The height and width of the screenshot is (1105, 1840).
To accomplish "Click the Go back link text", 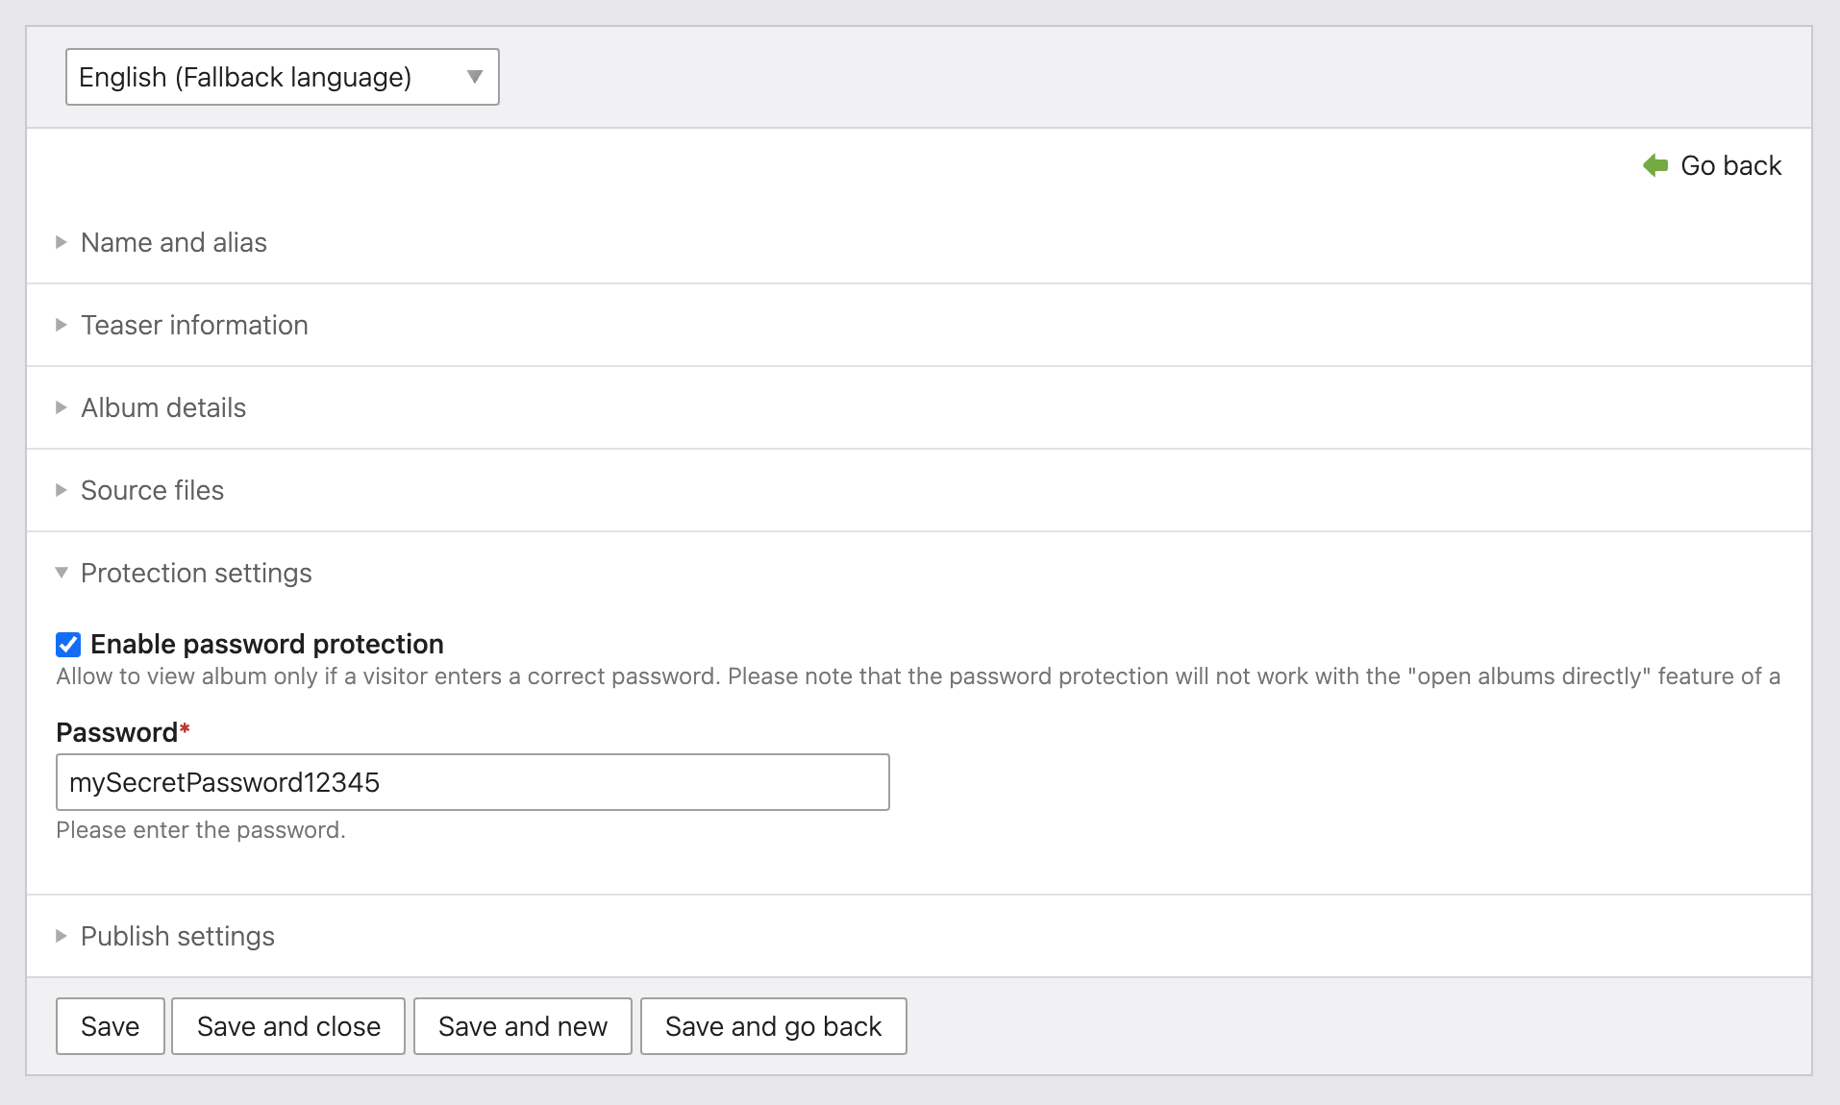I will (x=1730, y=165).
